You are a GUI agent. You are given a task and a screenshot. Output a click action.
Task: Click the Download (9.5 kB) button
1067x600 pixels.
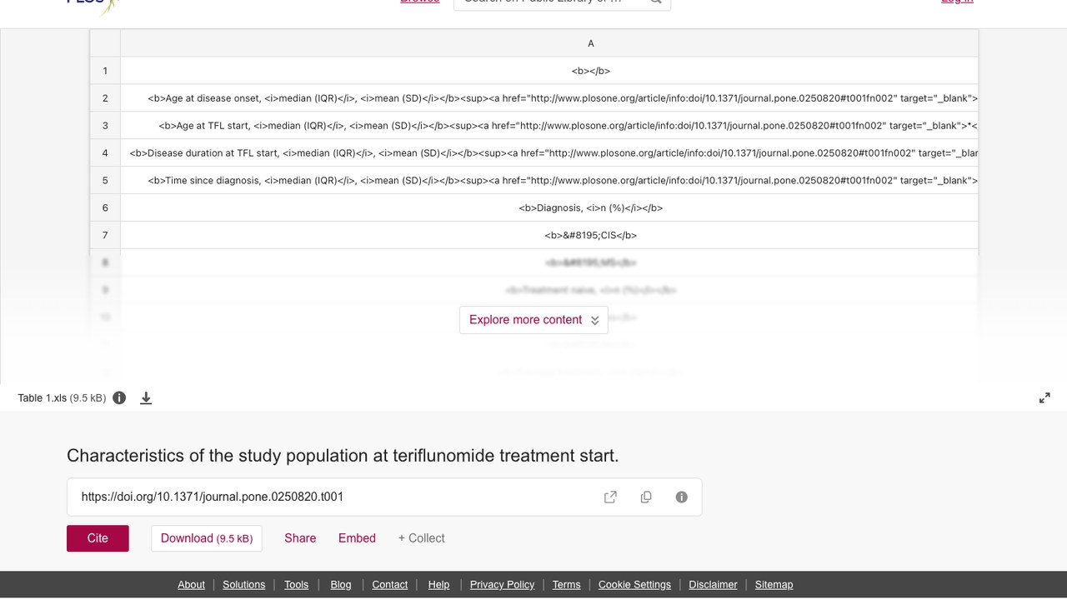coord(207,538)
